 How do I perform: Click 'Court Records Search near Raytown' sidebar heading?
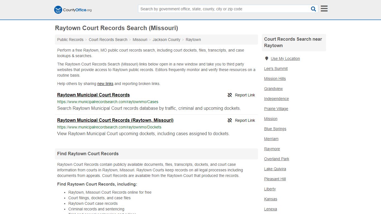(x=293, y=42)
